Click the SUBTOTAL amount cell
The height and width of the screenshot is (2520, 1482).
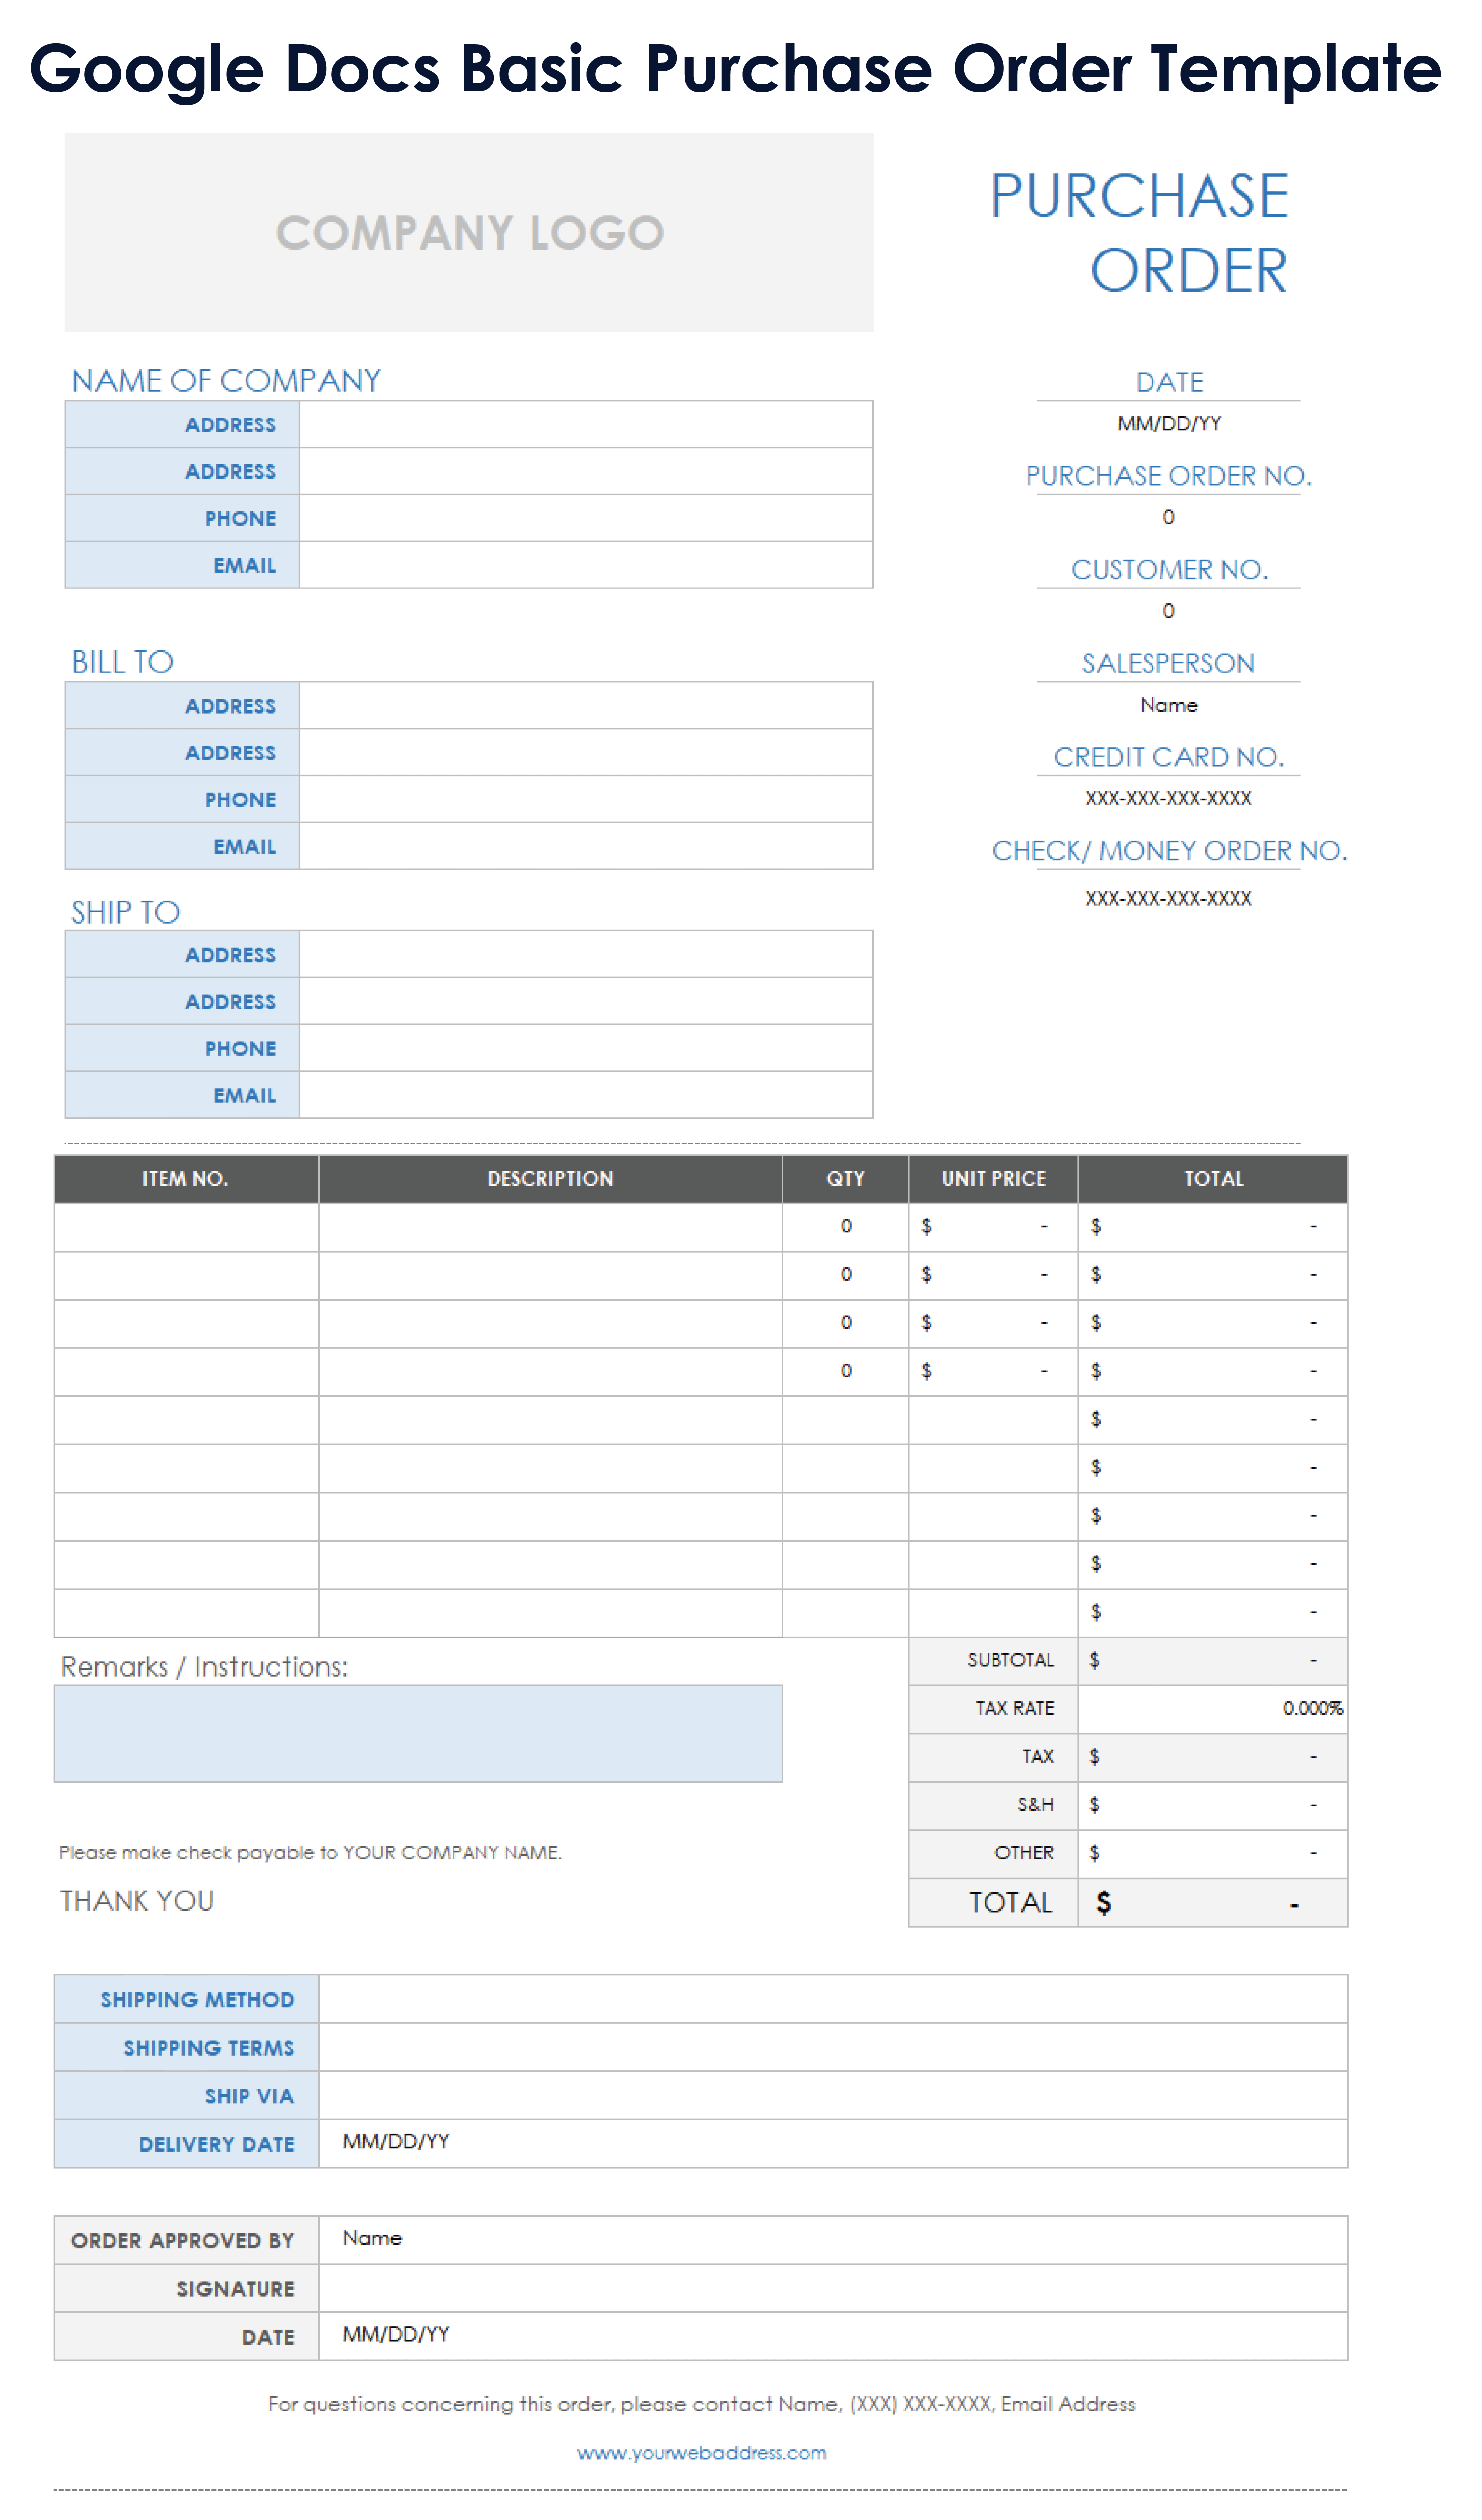tap(1213, 1660)
